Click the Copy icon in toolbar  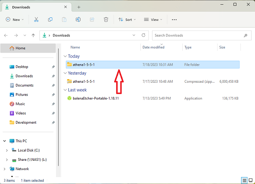pyautogui.click(x=50, y=19)
